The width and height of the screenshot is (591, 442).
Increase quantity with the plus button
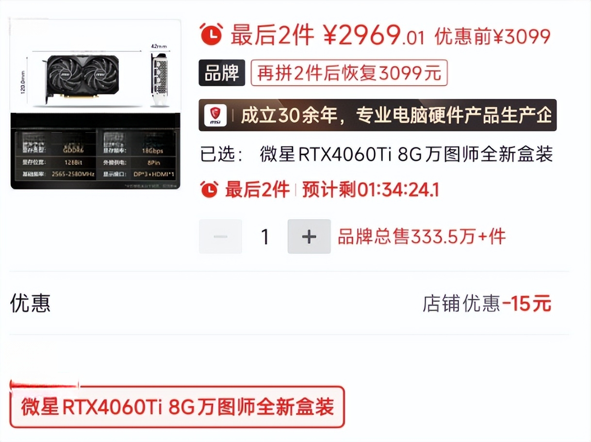[309, 237]
